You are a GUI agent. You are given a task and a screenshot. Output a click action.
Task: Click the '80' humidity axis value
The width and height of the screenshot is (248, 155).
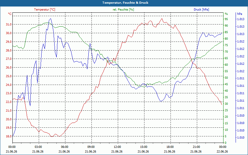point(226,39)
